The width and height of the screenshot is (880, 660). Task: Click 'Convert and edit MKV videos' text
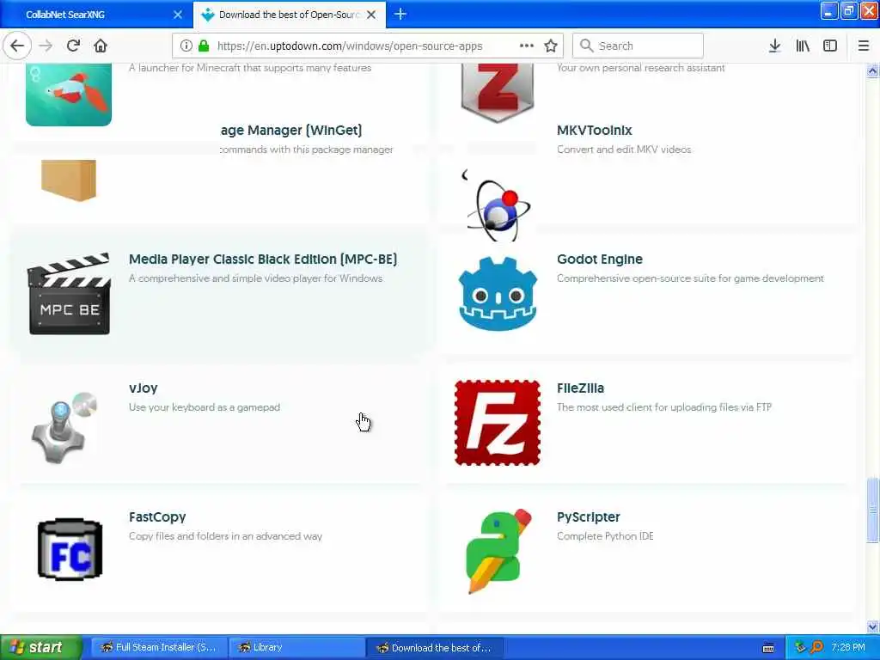pyautogui.click(x=624, y=150)
